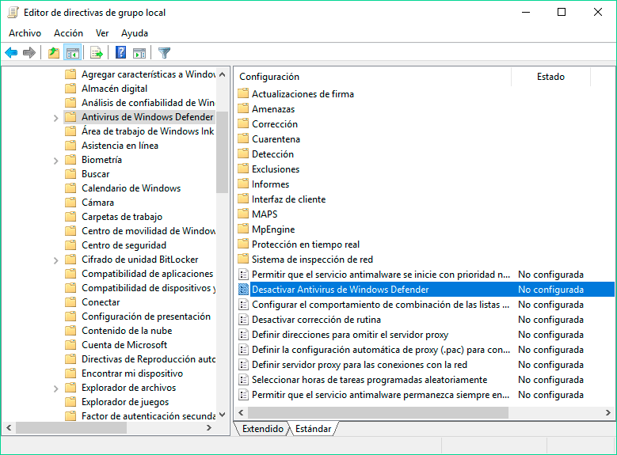
Task: Click the Back arrow toolbar icon
Action: (x=11, y=53)
